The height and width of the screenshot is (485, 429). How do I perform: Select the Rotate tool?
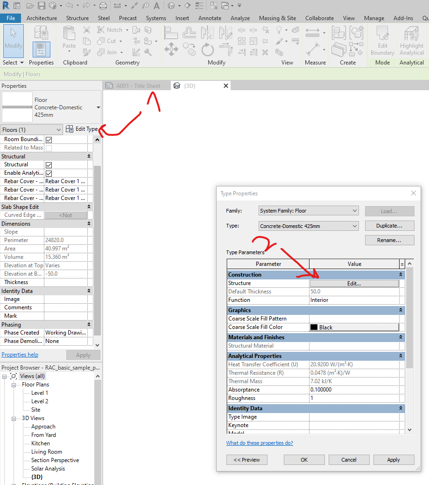click(207, 49)
